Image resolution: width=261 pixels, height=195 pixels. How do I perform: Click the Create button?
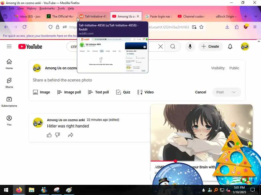click(210, 47)
